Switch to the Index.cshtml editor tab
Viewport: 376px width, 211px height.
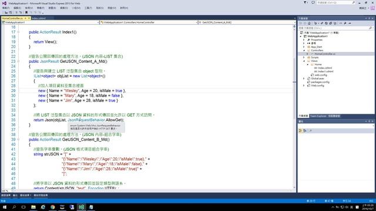pos(38,18)
